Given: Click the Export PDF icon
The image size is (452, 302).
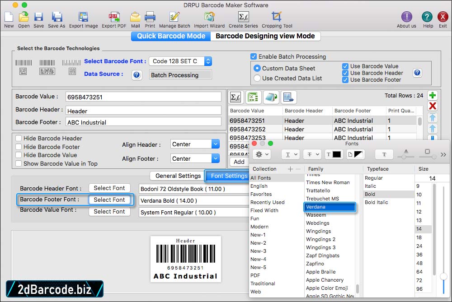Looking at the screenshot, I should click(x=114, y=17).
